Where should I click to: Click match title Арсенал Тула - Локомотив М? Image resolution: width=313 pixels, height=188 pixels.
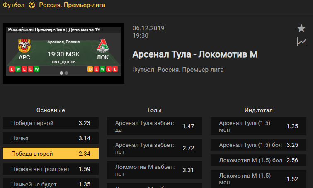click(x=195, y=54)
